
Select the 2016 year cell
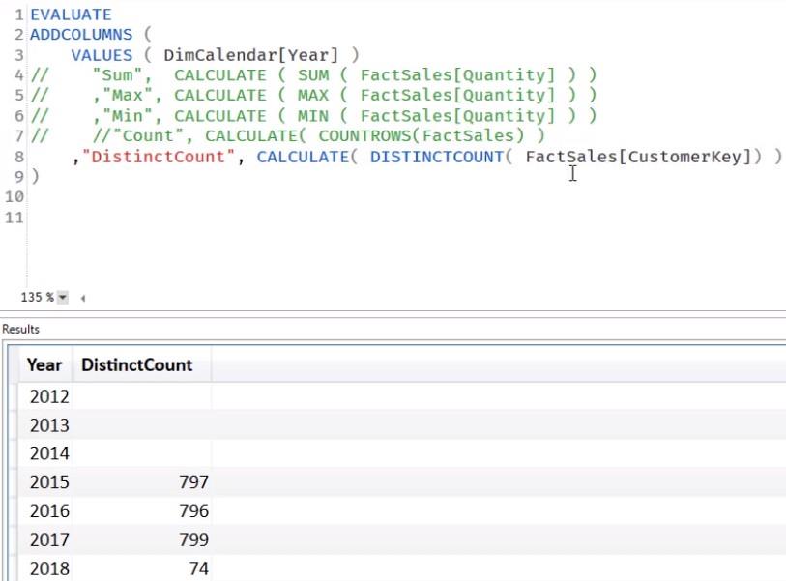(x=49, y=510)
